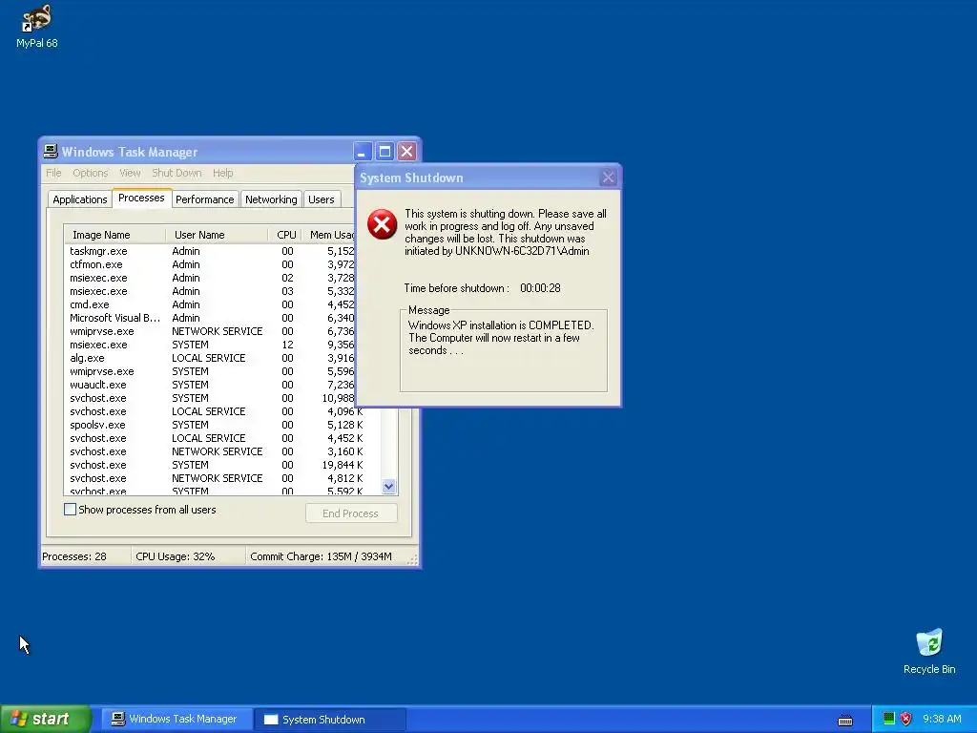Select svchost.exe row using 3,160 K
The width and height of the screenshot is (977, 733).
(223, 451)
